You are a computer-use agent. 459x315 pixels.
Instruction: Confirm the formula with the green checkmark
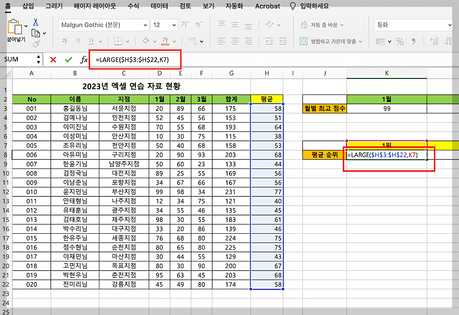(x=68, y=59)
